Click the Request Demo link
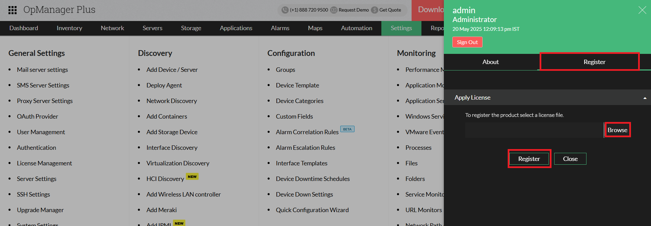This screenshot has height=226, width=651. [x=354, y=10]
